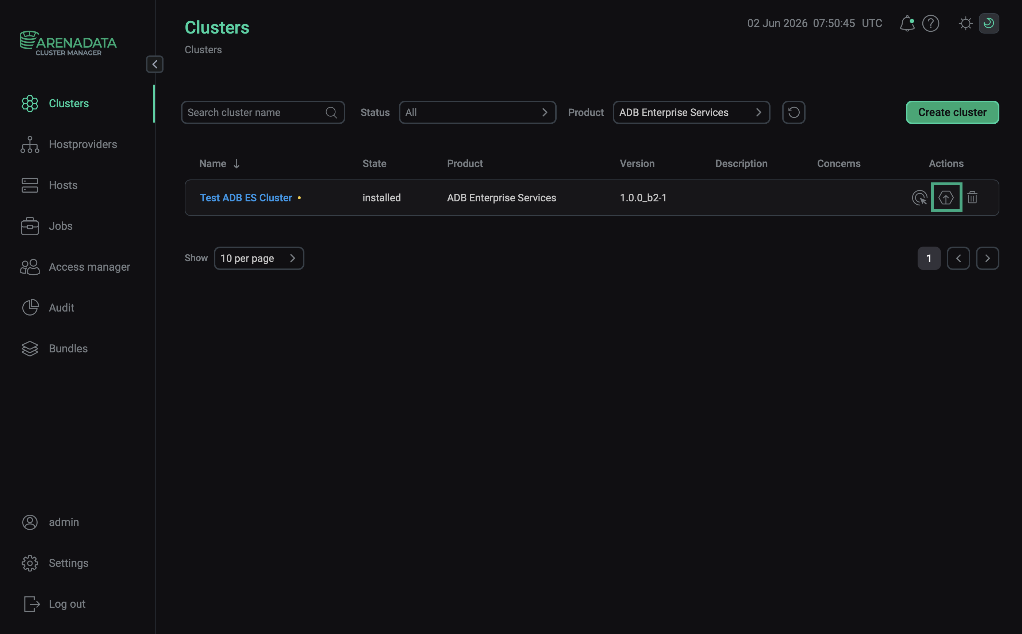
Task: Click the Create cluster button
Action: click(952, 112)
